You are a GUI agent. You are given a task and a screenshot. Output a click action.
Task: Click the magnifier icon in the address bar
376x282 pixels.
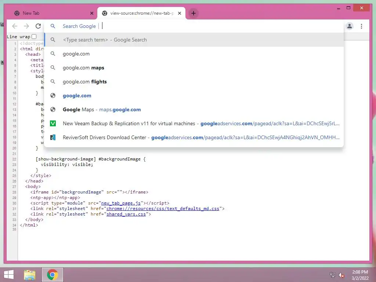(53, 26)
